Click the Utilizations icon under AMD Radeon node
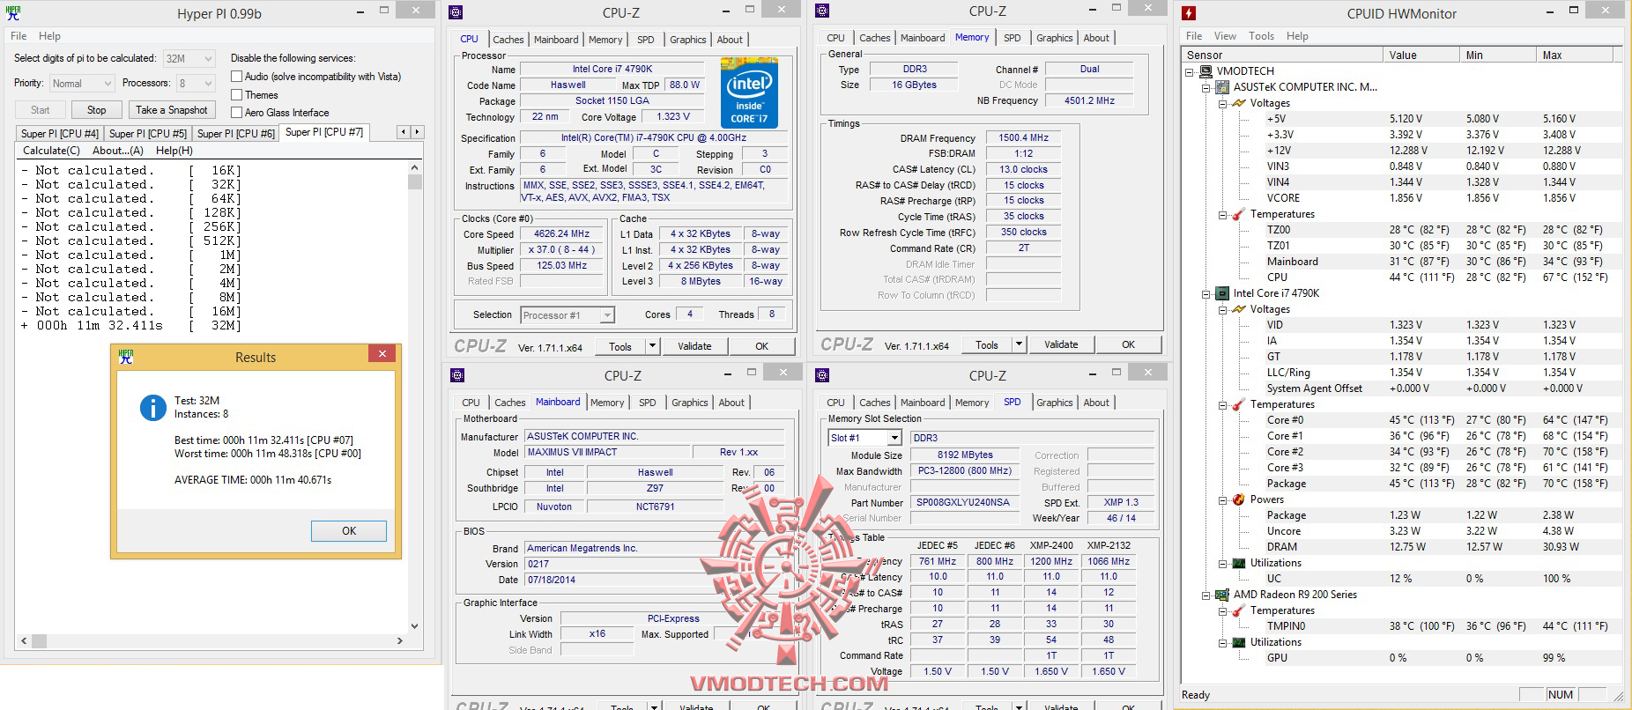The width and height of the screenshot is (1632, 710). (x=1239, y=642)
